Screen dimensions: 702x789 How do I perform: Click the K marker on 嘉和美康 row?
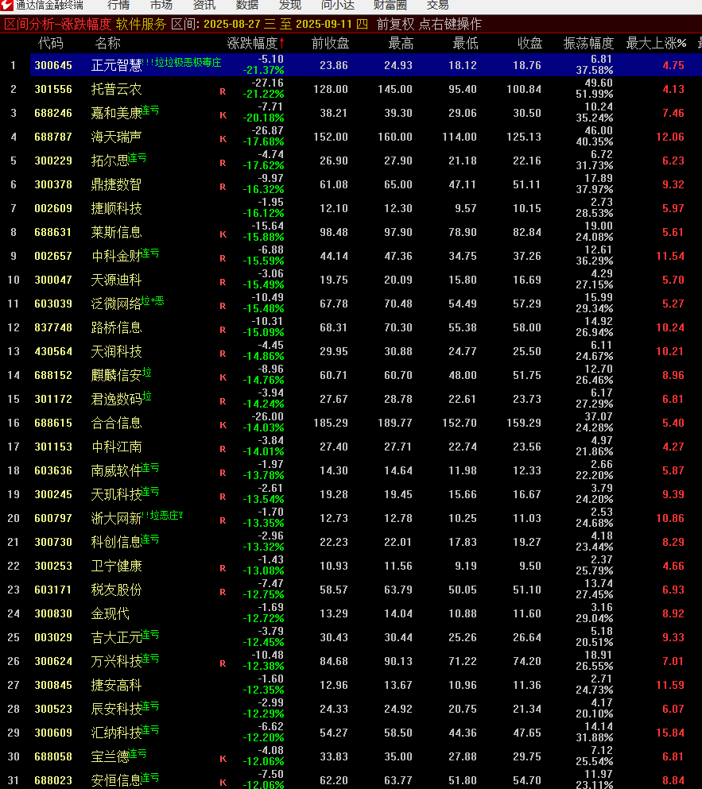point(223,115)
